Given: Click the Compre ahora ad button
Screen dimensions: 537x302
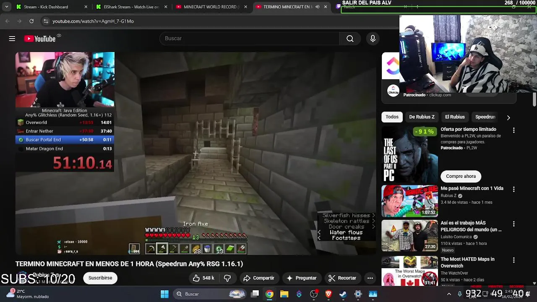Looking at the screenshot, I should coord(461,176).
